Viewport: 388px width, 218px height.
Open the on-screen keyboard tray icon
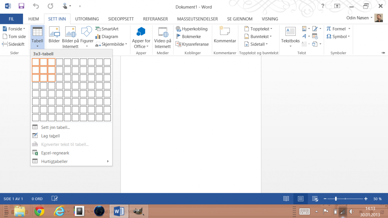[305, 211]
